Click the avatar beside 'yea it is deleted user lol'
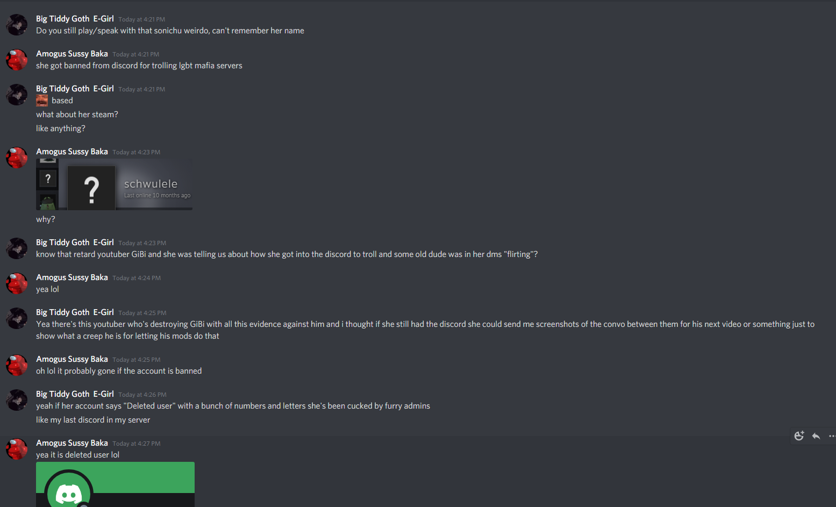The width and height of the screenshot is (836, 507). click(17, 449)
